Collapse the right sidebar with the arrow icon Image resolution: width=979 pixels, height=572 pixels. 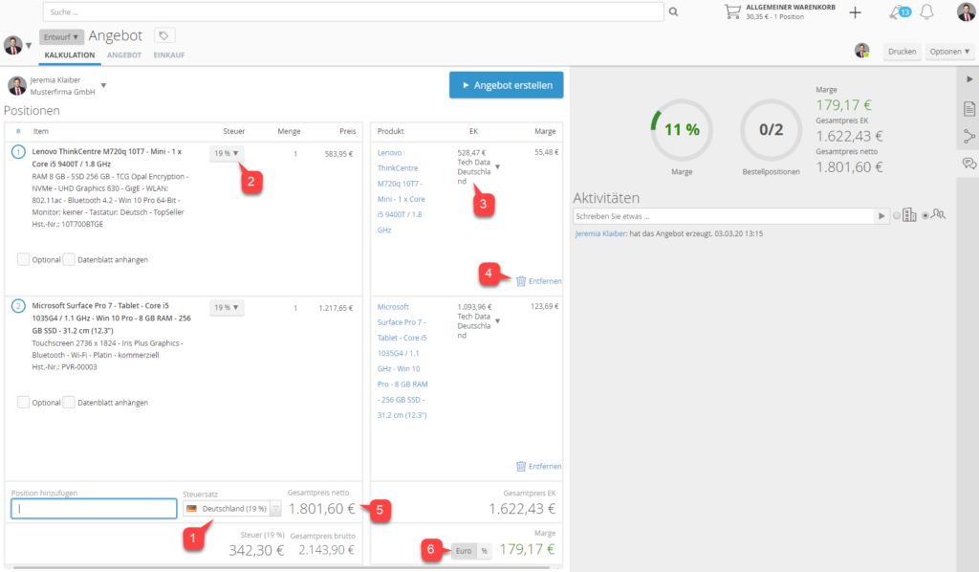click(969, 79)
